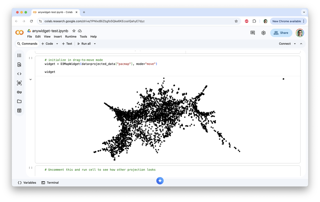Image resolution: width=320 pixels, height=202 pixels.
Task: Open the Table of contents sidebar icon
Action: 19,55
